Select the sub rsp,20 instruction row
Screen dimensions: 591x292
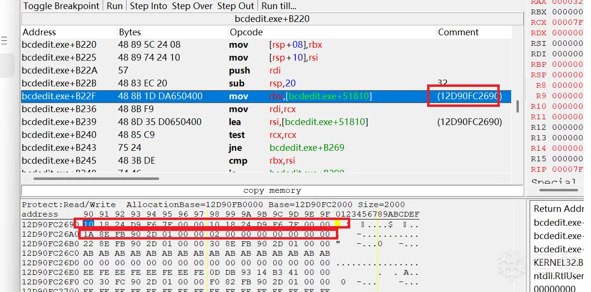point(267,83)
